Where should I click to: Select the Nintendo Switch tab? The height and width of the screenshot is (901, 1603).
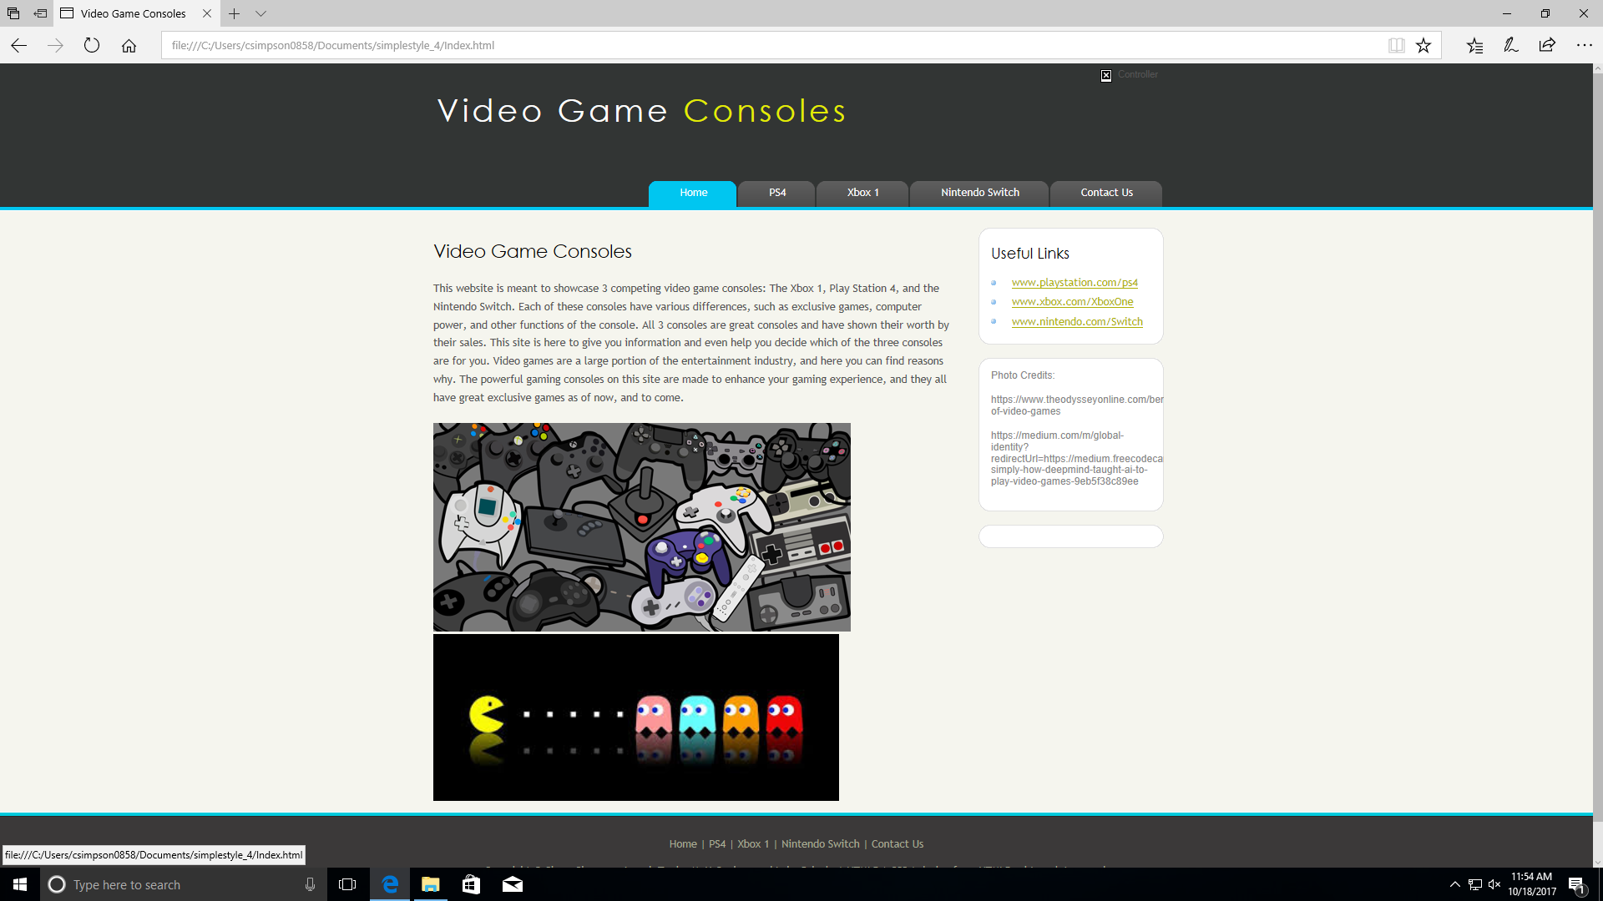(978, 193)
